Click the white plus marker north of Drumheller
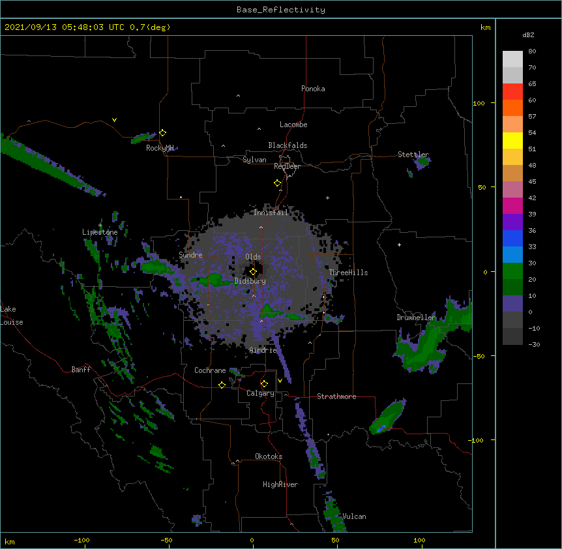 tap(399, 245)
